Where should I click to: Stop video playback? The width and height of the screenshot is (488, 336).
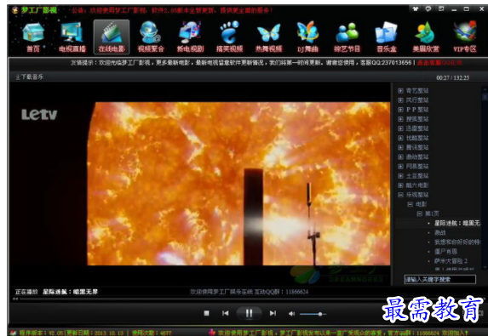206,313
